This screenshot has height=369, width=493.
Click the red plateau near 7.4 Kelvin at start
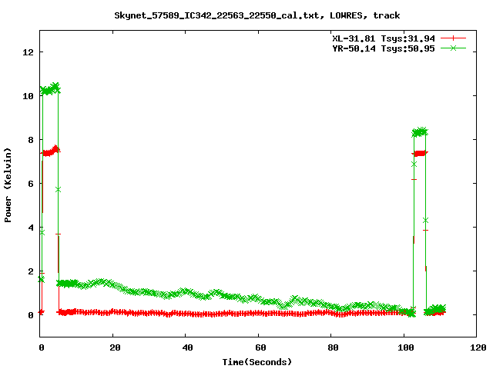[x=50, y=151]
